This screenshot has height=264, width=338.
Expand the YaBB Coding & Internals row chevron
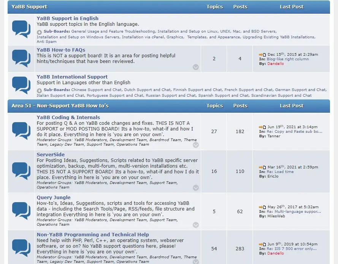[x=196, y=145]
